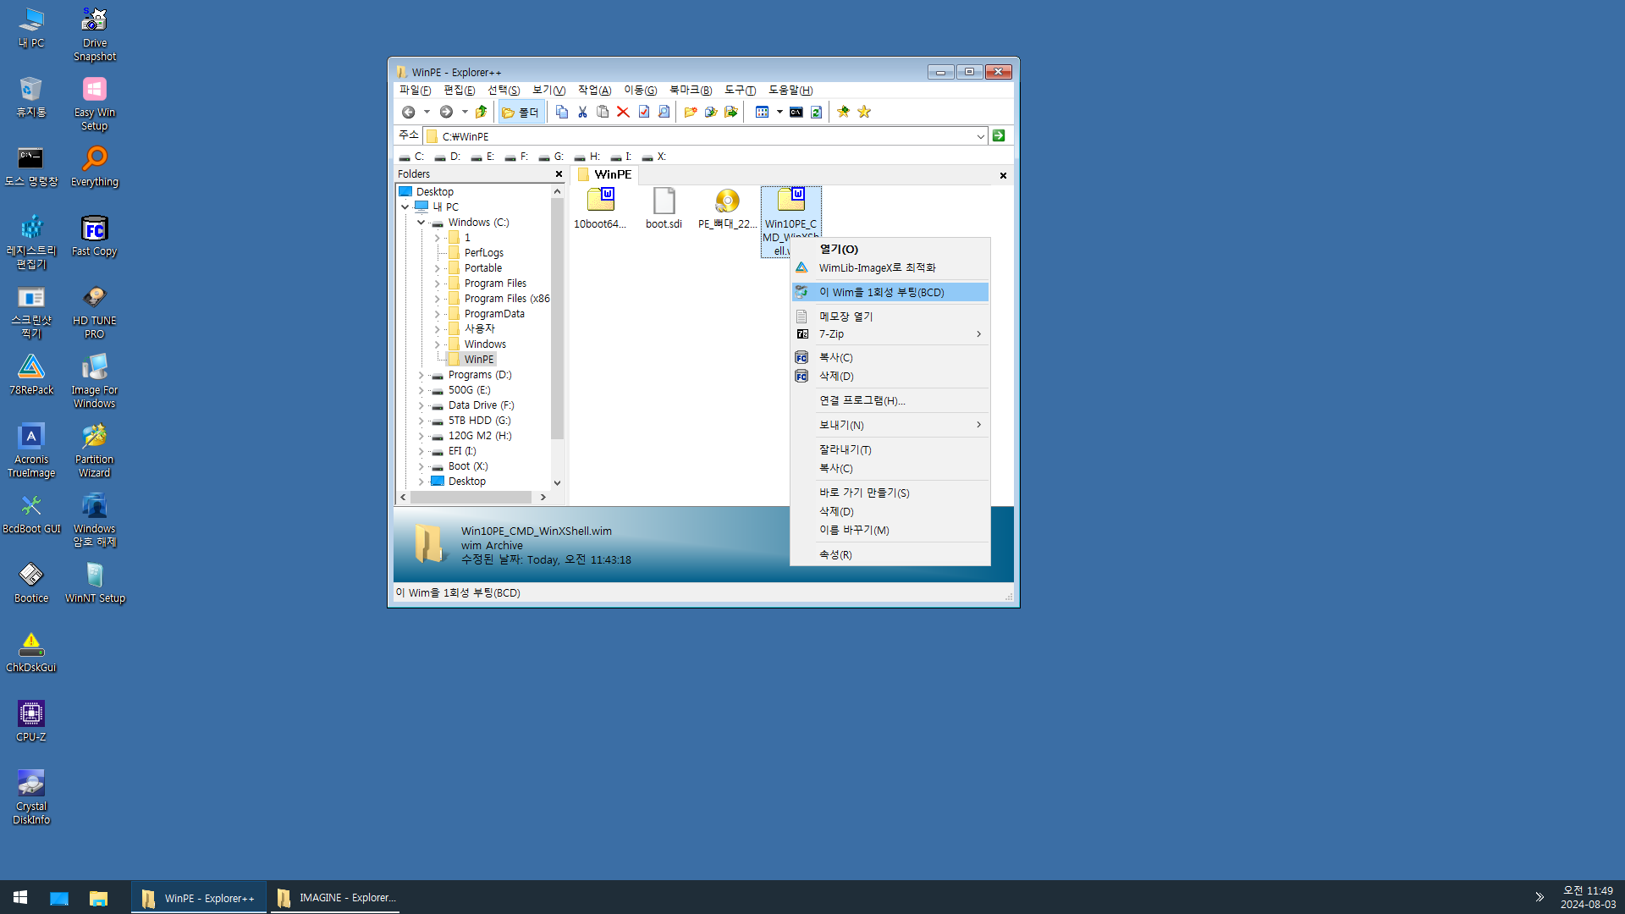This screenshot has width=1625, height=914.
Task: Click the Properties checkmark icon
Action: 644,112
